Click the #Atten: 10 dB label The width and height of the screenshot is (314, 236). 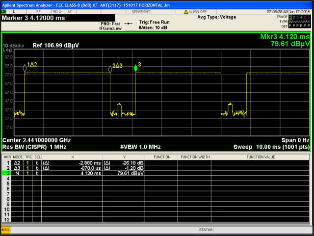tap(153, 27)
